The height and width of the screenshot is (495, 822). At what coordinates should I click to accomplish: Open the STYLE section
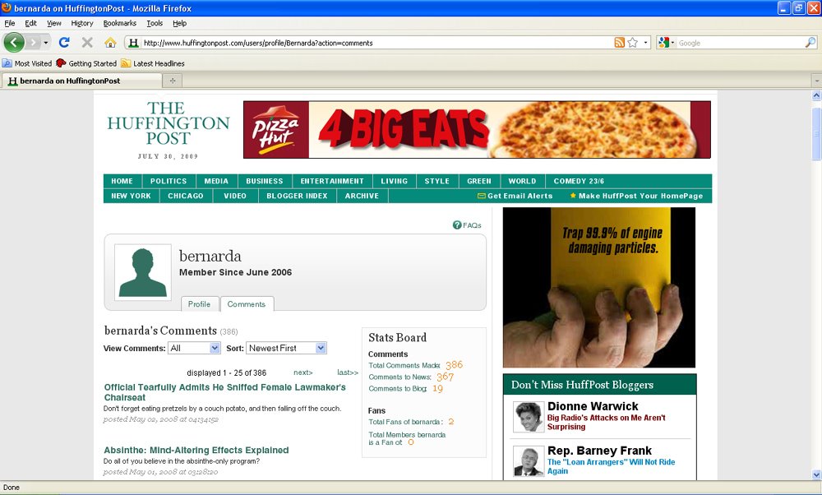pos(437,181)
